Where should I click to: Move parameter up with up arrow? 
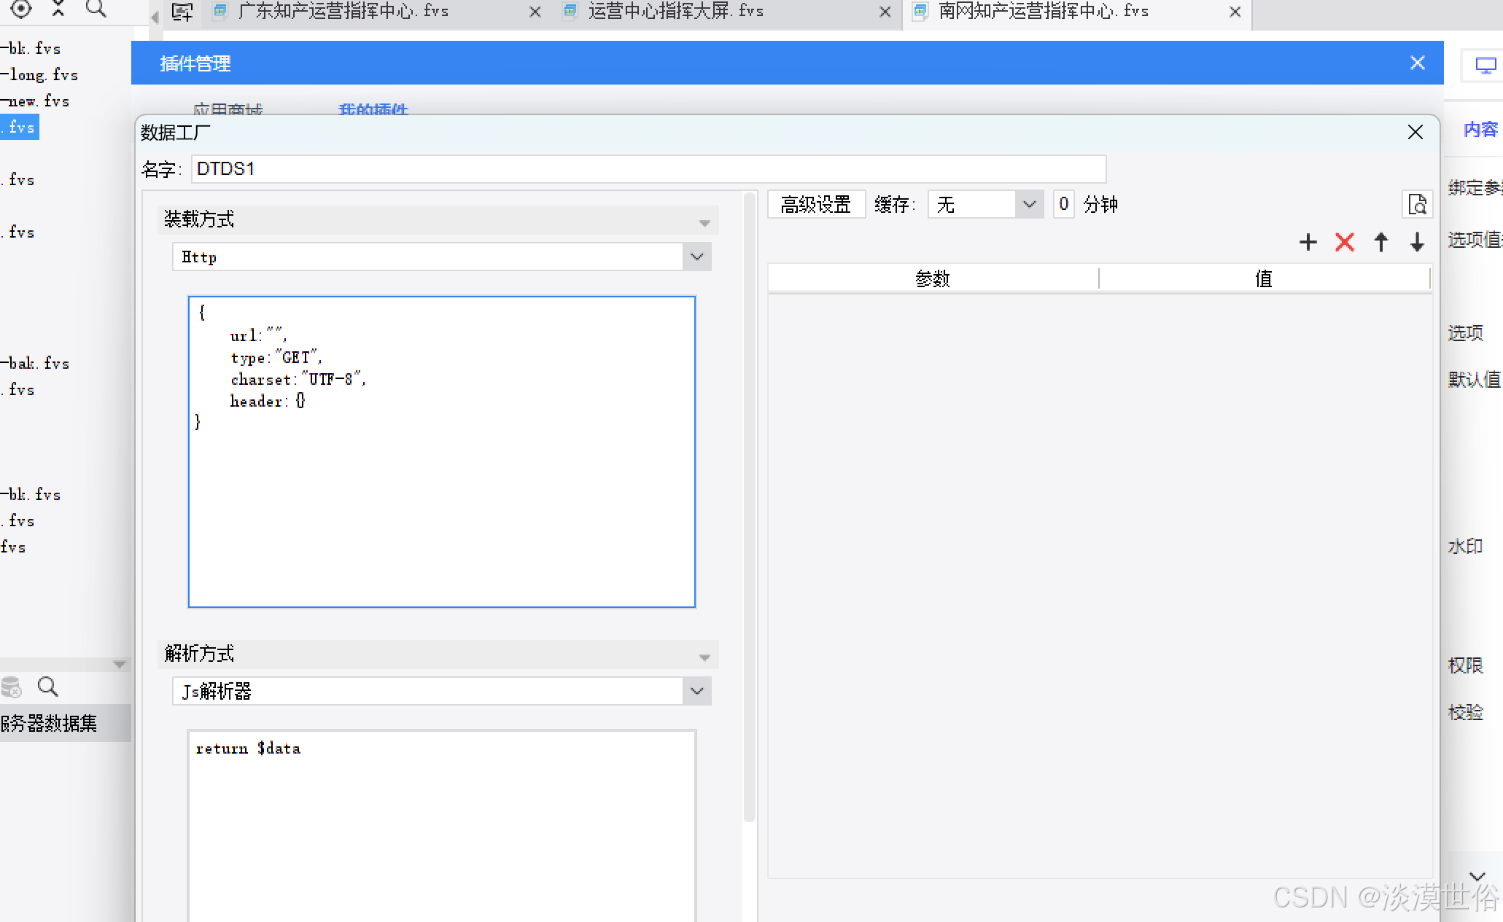click(x=1380, y=242)
